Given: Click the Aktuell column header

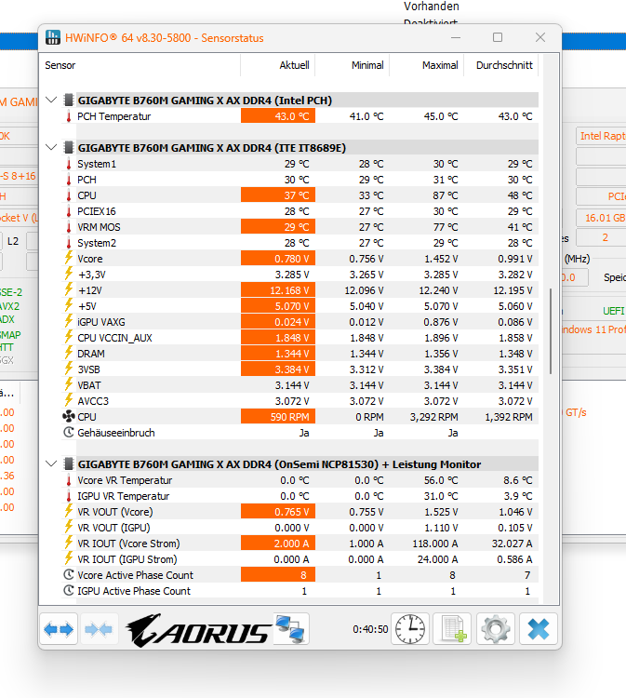Looking at the screenshot, I should pyautogui.click(x=278, y=65).
